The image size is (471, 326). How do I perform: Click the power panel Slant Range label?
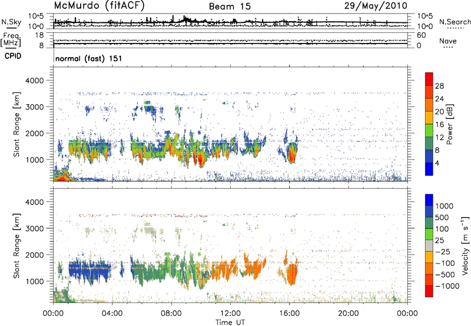click(16, 124)
